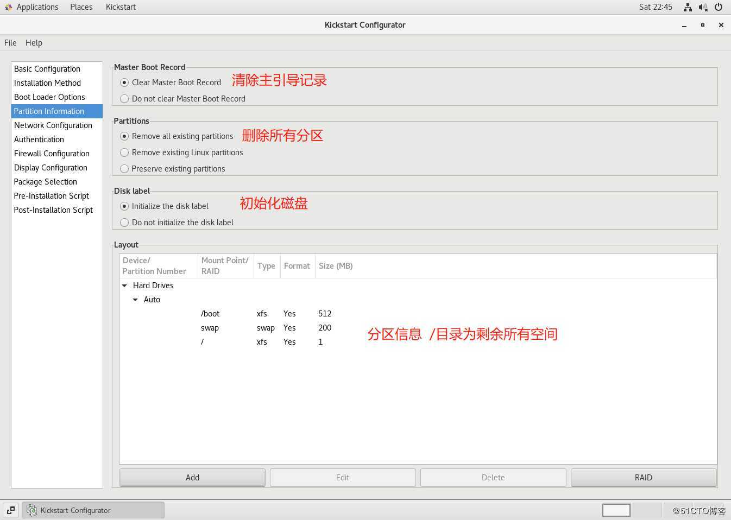
Task: Open Display Configuration section
Action: pyautogui.click(x=57, y=168)
